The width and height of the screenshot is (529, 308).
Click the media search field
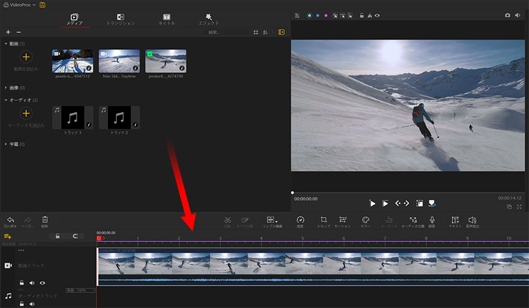coord(227,32)
